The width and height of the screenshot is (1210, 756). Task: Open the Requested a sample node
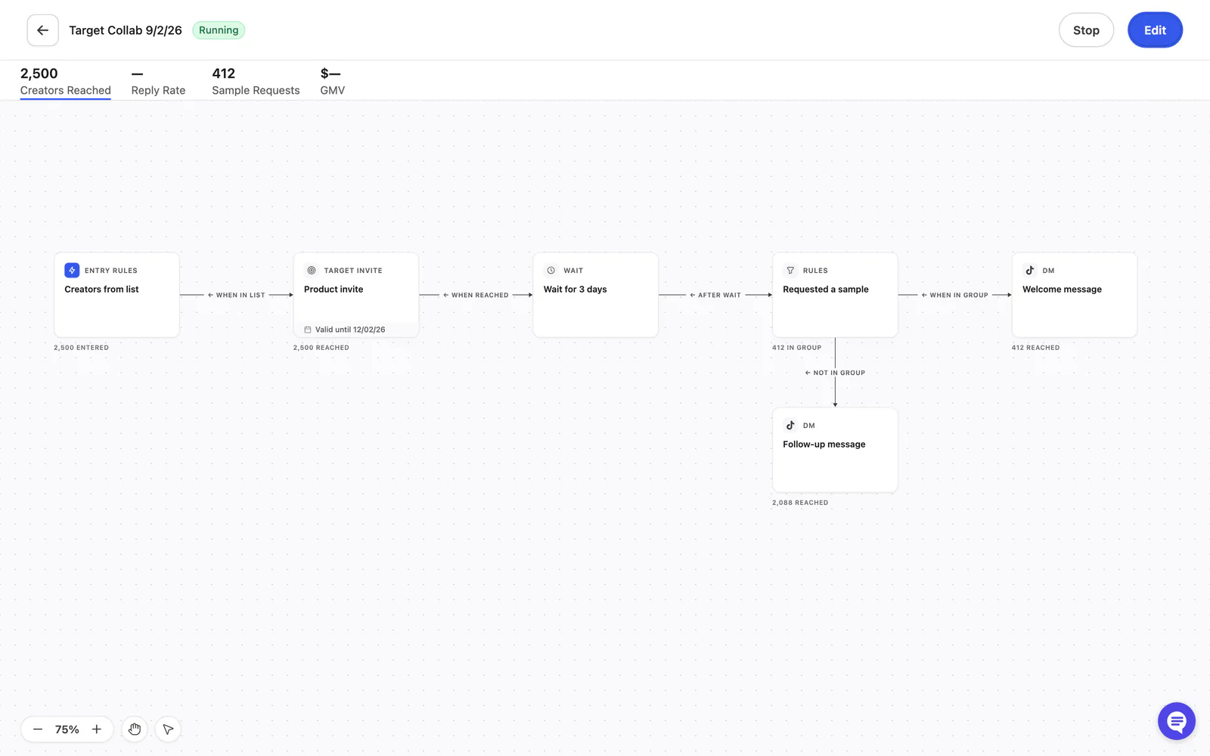835,295
